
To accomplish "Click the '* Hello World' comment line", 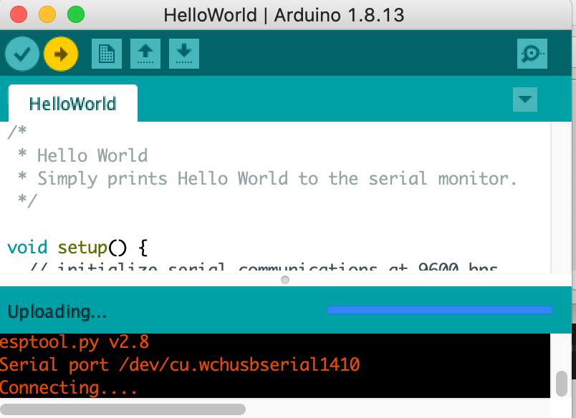I will [82, 155].
